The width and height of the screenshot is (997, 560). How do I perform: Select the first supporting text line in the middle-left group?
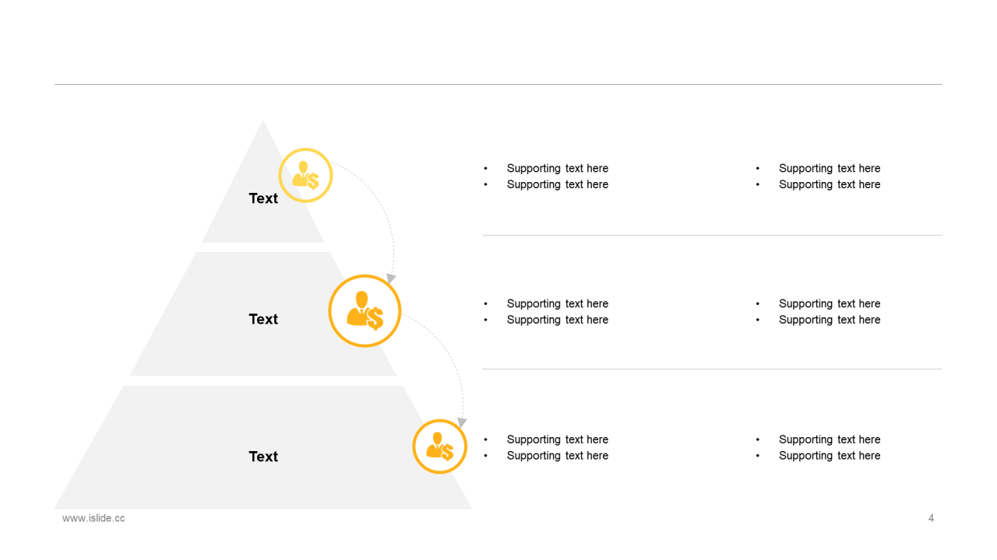click(557, 303)
